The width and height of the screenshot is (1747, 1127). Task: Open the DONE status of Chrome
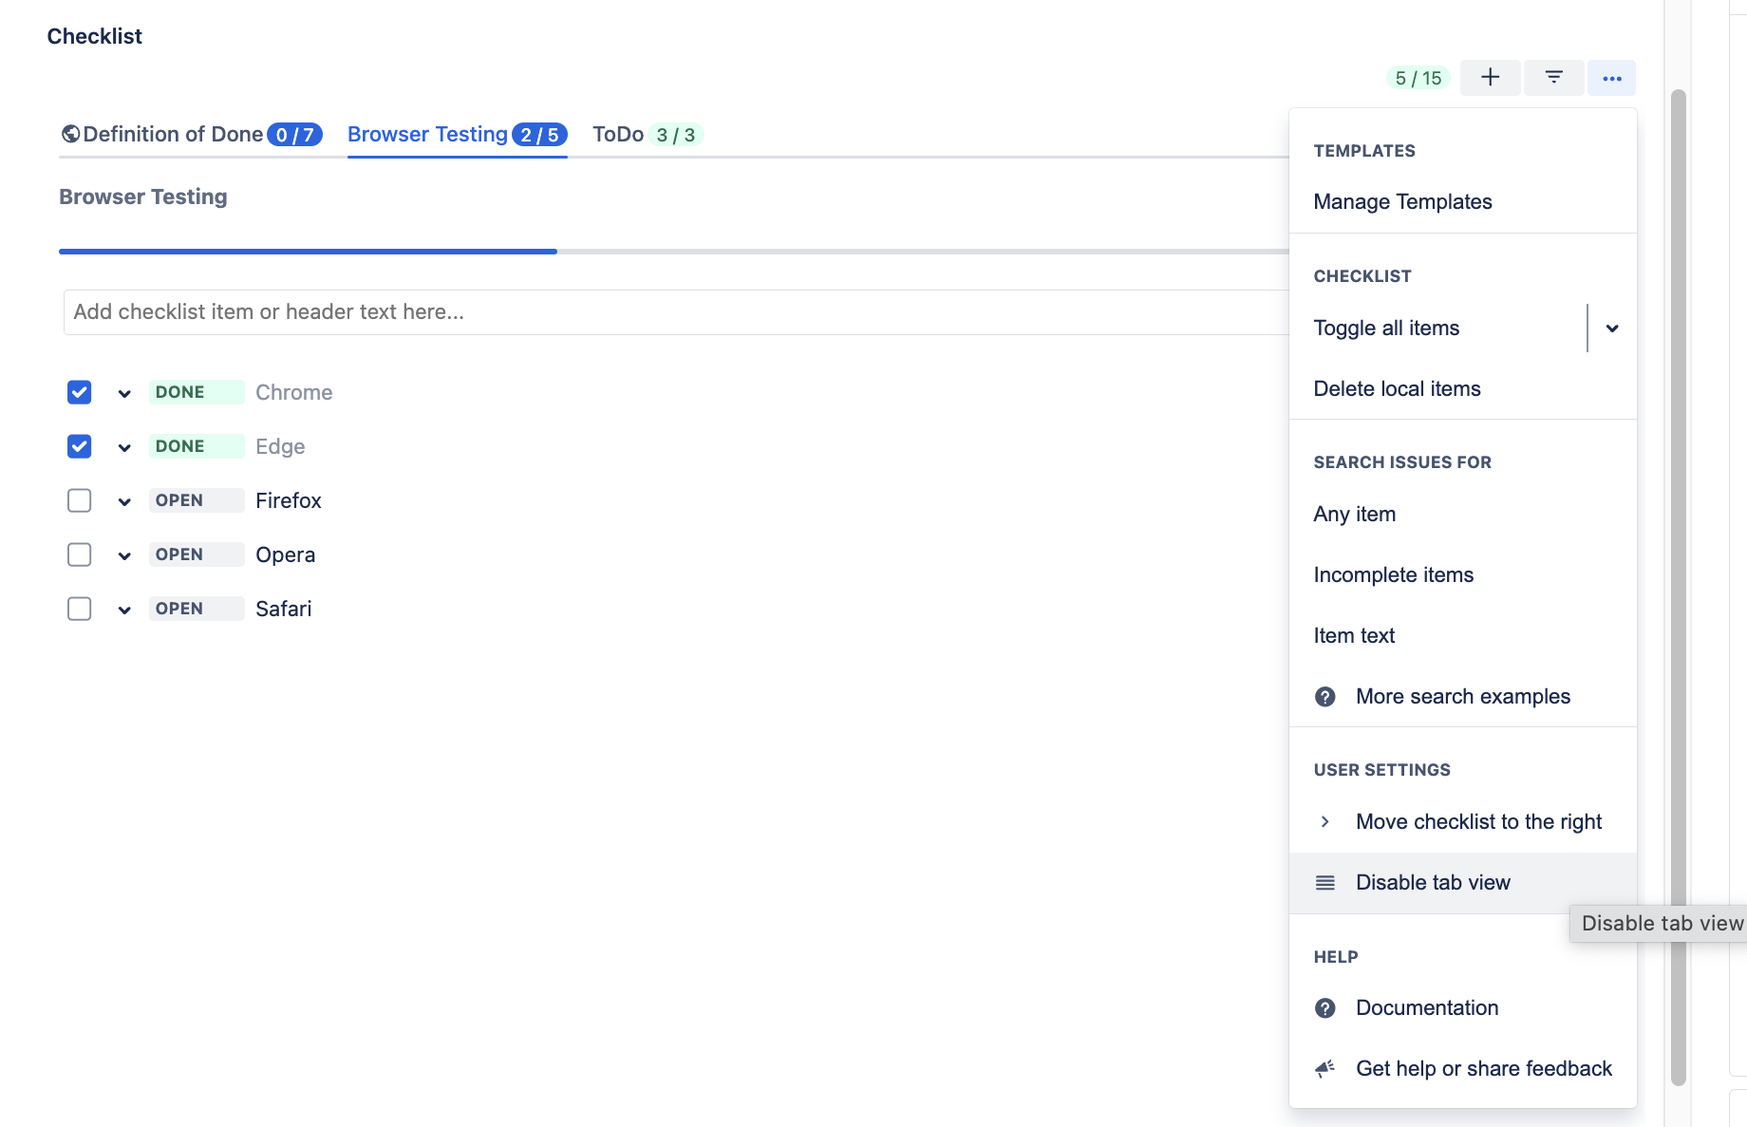[x=197, y=392]
